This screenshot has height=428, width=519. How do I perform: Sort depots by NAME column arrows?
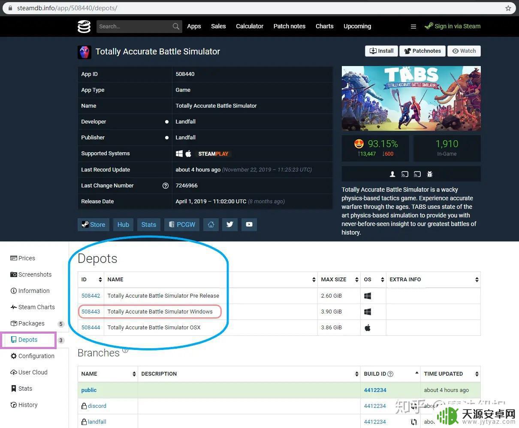tap(314, 280)
